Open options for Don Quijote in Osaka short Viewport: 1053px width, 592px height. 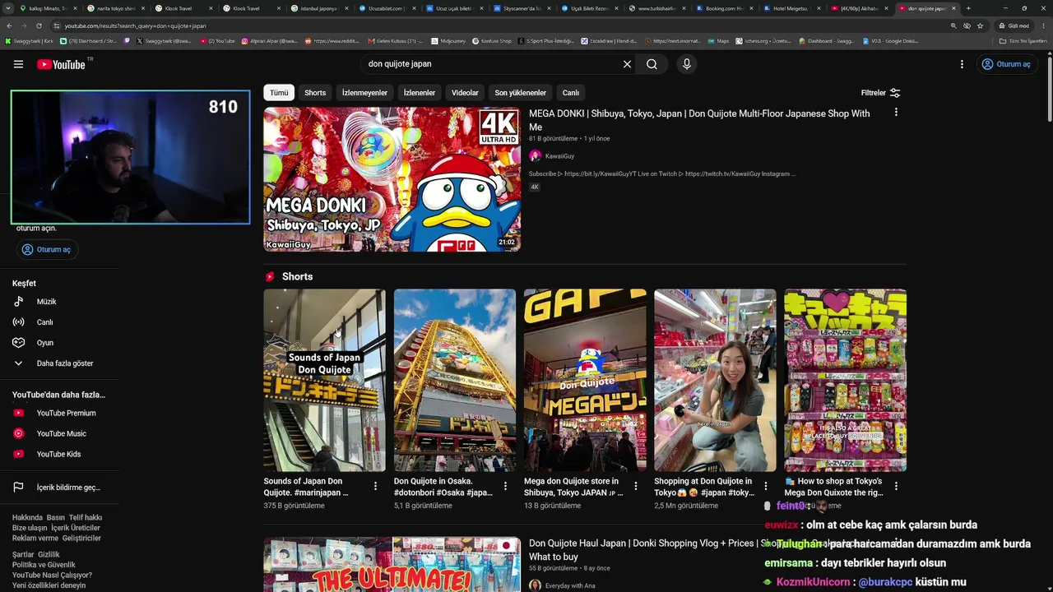click(506, 486)
